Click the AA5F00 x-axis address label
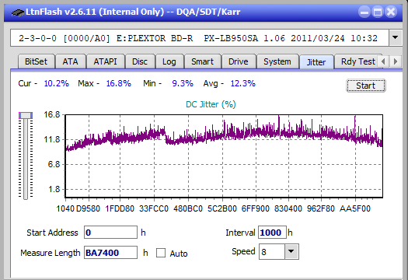The image size is (408, 280). point(355,208)
